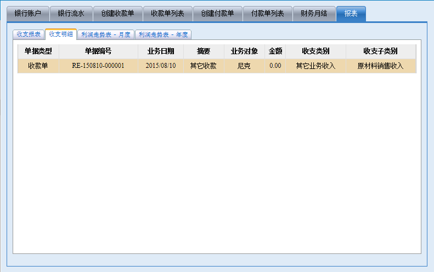Viewport: 434px width, 272px height.
Task: Open the 利润走势表 - 年度 sub-tab
Action: pyautogui.click(x=163, y=34)
